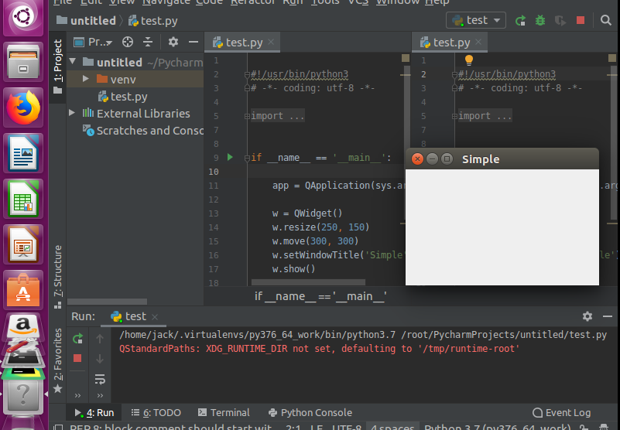The width and height of the screenshot is (620, 430).
Task: Click test.py in the navigation breadcrumb
Action: click(x=153, y=21)
